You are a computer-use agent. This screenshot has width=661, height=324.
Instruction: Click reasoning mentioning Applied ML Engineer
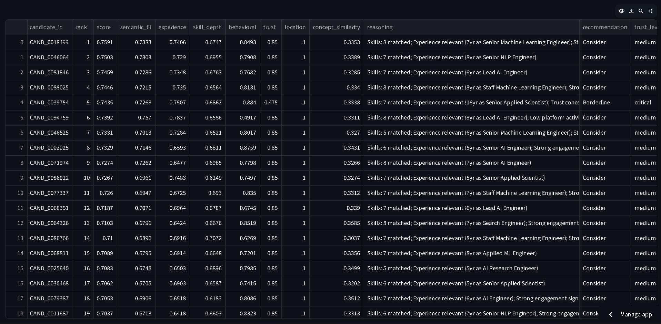pyautogui.click(x=472, y=253)
